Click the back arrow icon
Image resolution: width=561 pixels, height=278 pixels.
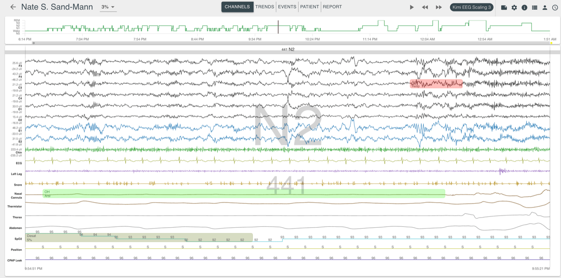[13, 7]
